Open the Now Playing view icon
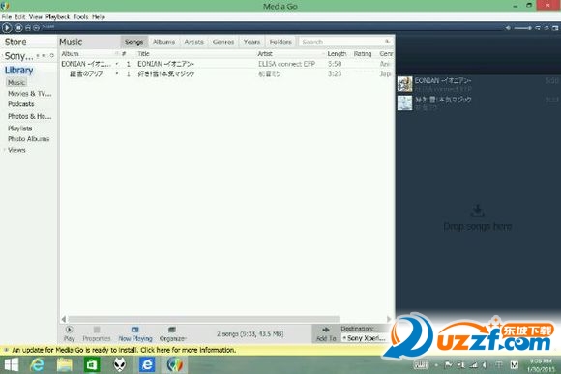The width and height of the screenshot is (561, 374). (x=134, y=330)
